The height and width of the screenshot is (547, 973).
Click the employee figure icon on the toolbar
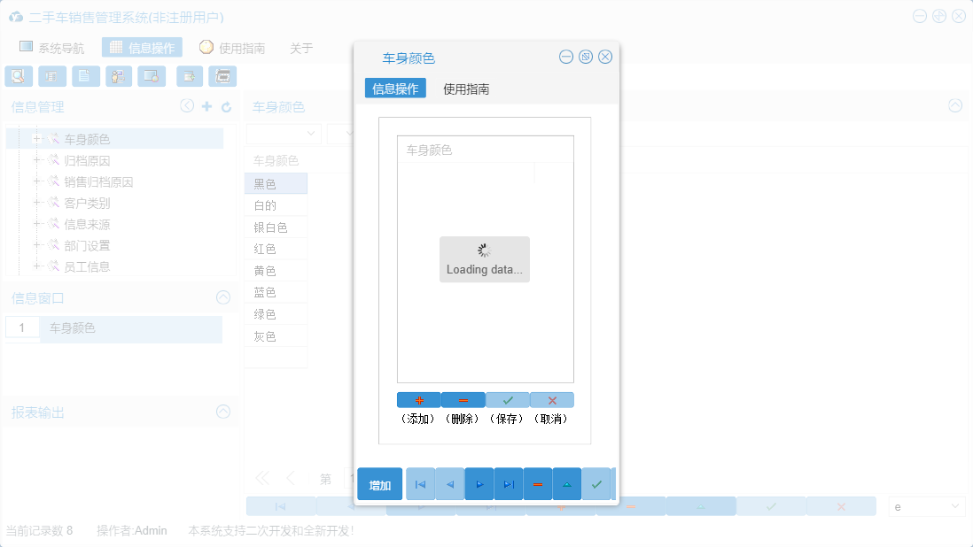(x=118, y=76)
